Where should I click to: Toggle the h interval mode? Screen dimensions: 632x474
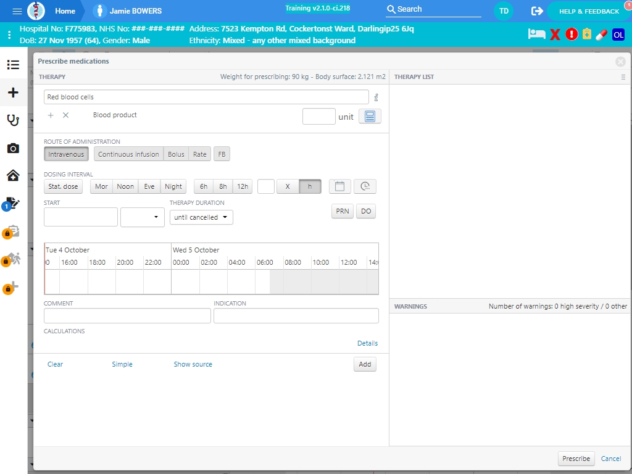point(310,186)
